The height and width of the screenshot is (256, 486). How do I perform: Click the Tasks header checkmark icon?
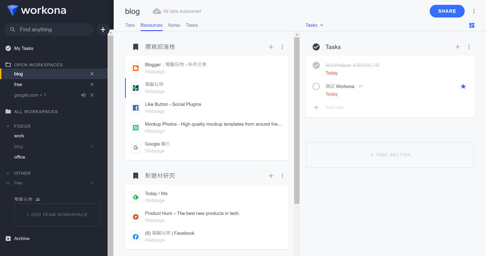pos(316,47)
